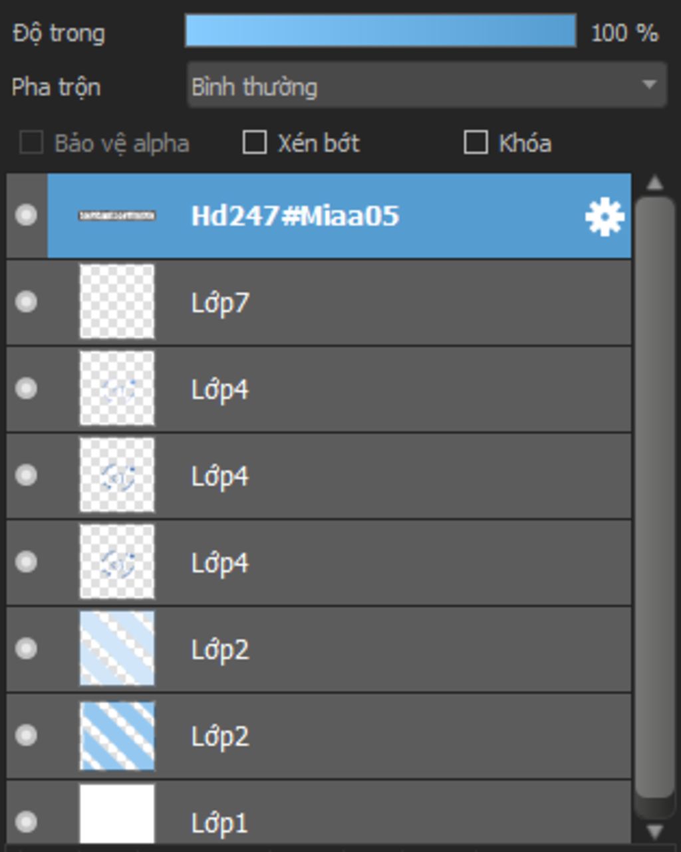Click the dropdown arrow beside Bình thường
This screenshot has height=852, width=681.
click(x=649, y=85)
